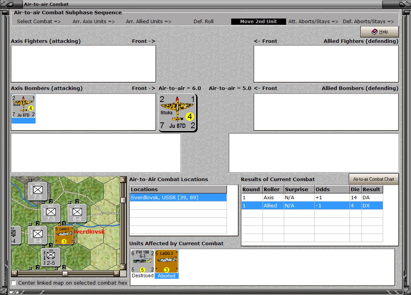The height and width of the screenshot is (295, 411).
Task: Click the LaGG-3 counter on the Sverdlovsk hex
Action: point(64,235)
